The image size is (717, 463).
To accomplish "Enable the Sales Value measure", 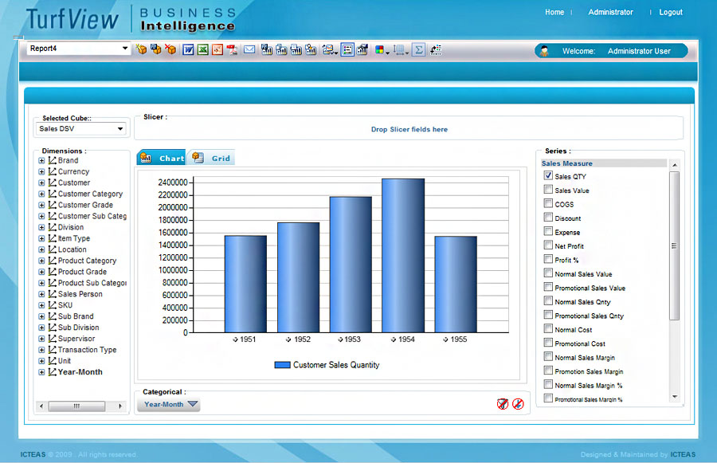I will pos(548,190).
